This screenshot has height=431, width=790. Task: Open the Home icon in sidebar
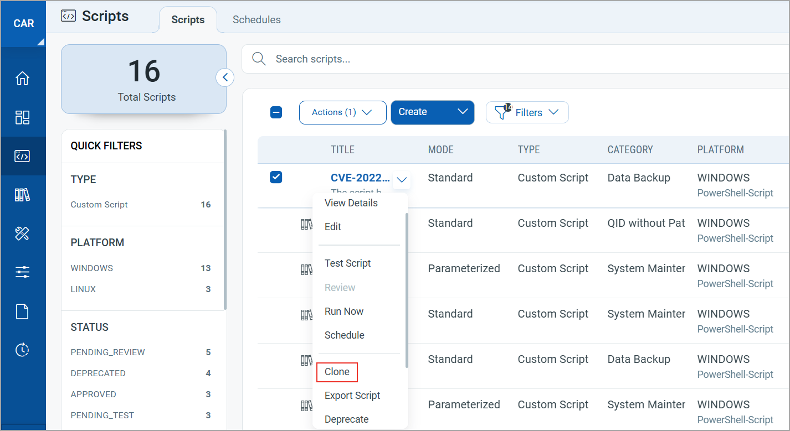tap(22, 79)
